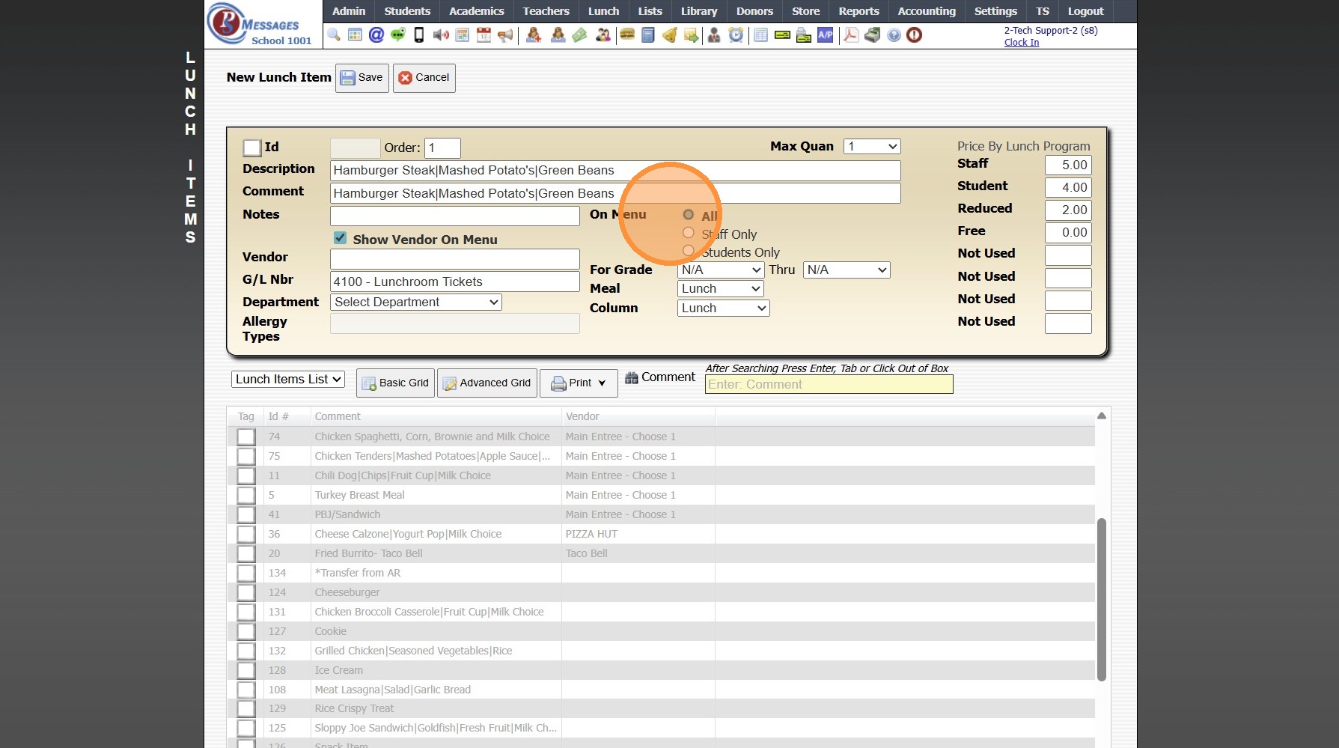This screenshot has height=748, width=1339.
Task: Expand the Select Department dropdown
Action: [416, 302]
